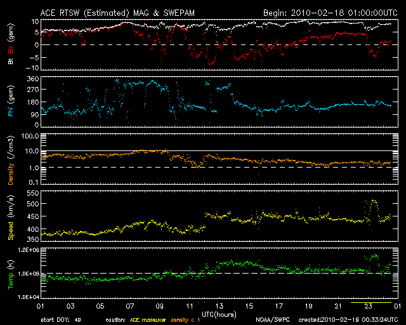The image size is (406, 325).
Task: Click the "1.0E+06" tick on the Temp axis
Action: point(29,250)
